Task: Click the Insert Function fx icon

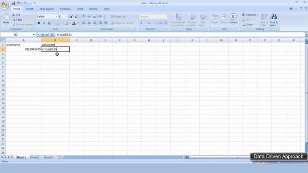Action: 52,35
